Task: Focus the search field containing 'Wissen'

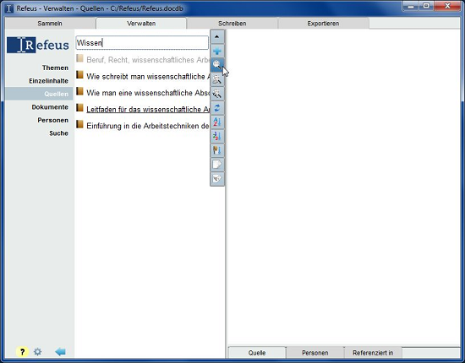Action: point(142,43)
